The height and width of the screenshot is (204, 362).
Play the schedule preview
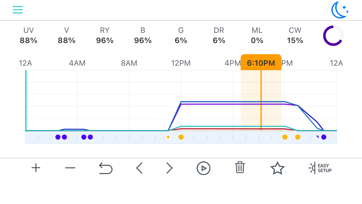coord(203,168)
